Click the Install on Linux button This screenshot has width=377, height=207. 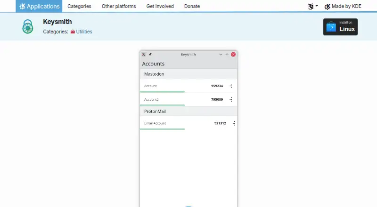click(x=340, y=27)
